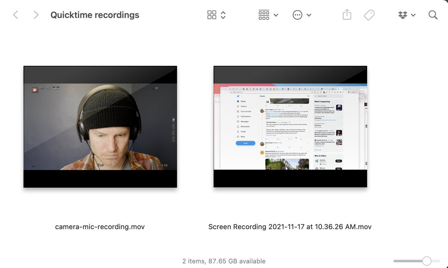
Task: Select the camera-mic-recording video thumbnail
Action: 100,127
